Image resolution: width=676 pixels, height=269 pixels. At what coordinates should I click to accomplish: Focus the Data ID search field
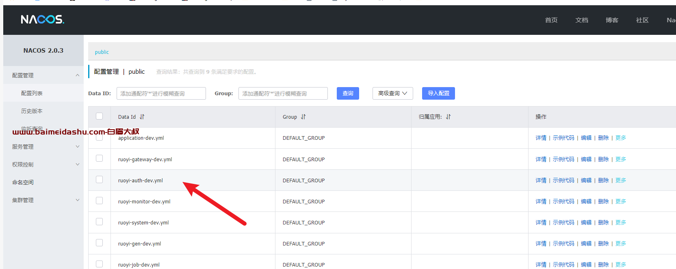pos(161,93)
